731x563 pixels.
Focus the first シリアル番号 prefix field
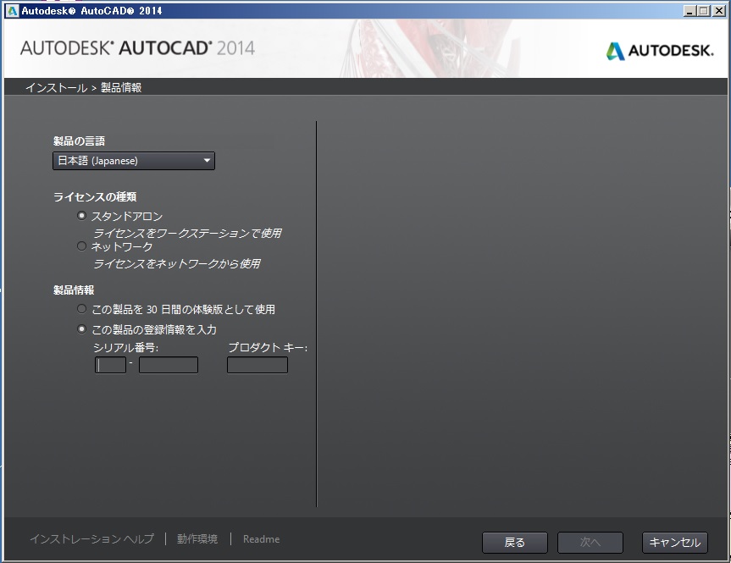pyautogui.click(x=110, y=365)
